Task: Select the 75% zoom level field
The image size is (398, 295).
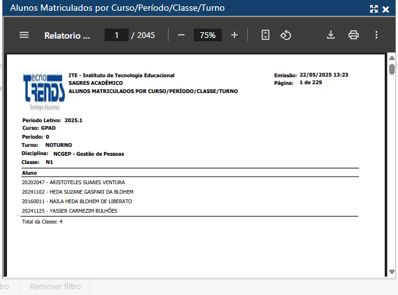Action: [207, 35]
